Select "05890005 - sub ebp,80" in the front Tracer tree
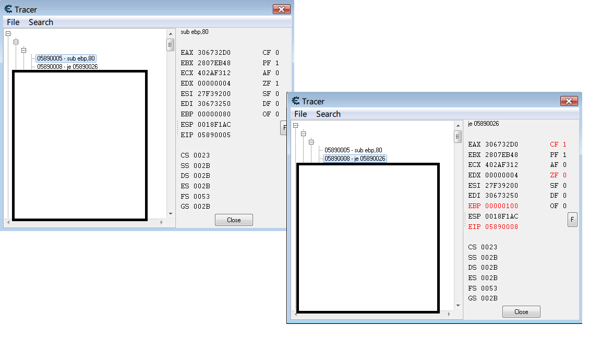Viewport: 601px width, 338px height. click(x=353, y=150)
